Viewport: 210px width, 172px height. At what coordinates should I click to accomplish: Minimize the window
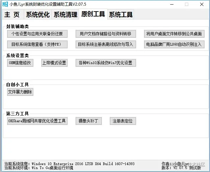click(172, 4)
